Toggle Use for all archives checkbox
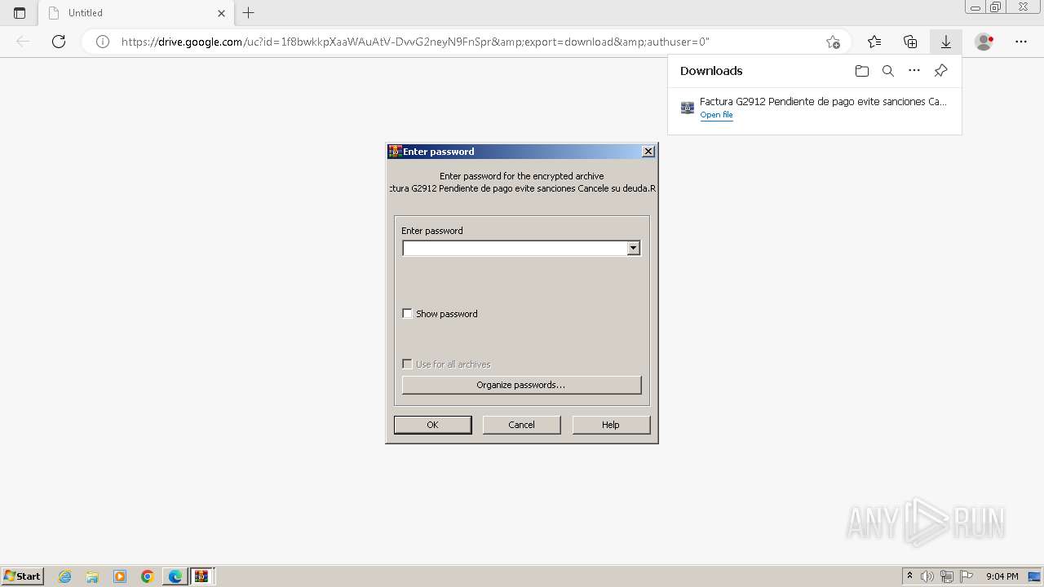Image resolution: width=1044 pixels, height=587 pixels. [x=408, y=364]
